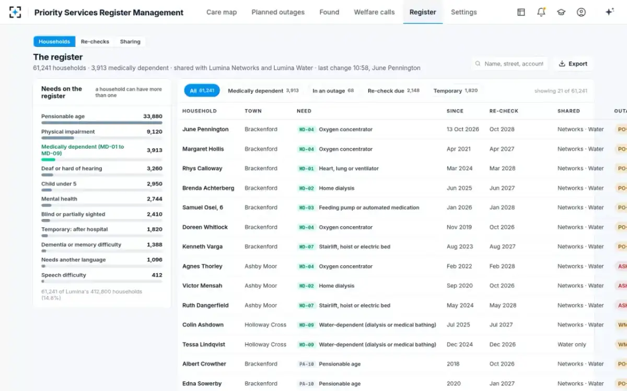The width and height of the screenshot is (627, 391).
Task: Select Blind or partially sighted need
Action: (102, 216)
